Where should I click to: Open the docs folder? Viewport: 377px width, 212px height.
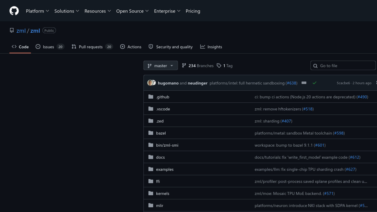[160, 157]
